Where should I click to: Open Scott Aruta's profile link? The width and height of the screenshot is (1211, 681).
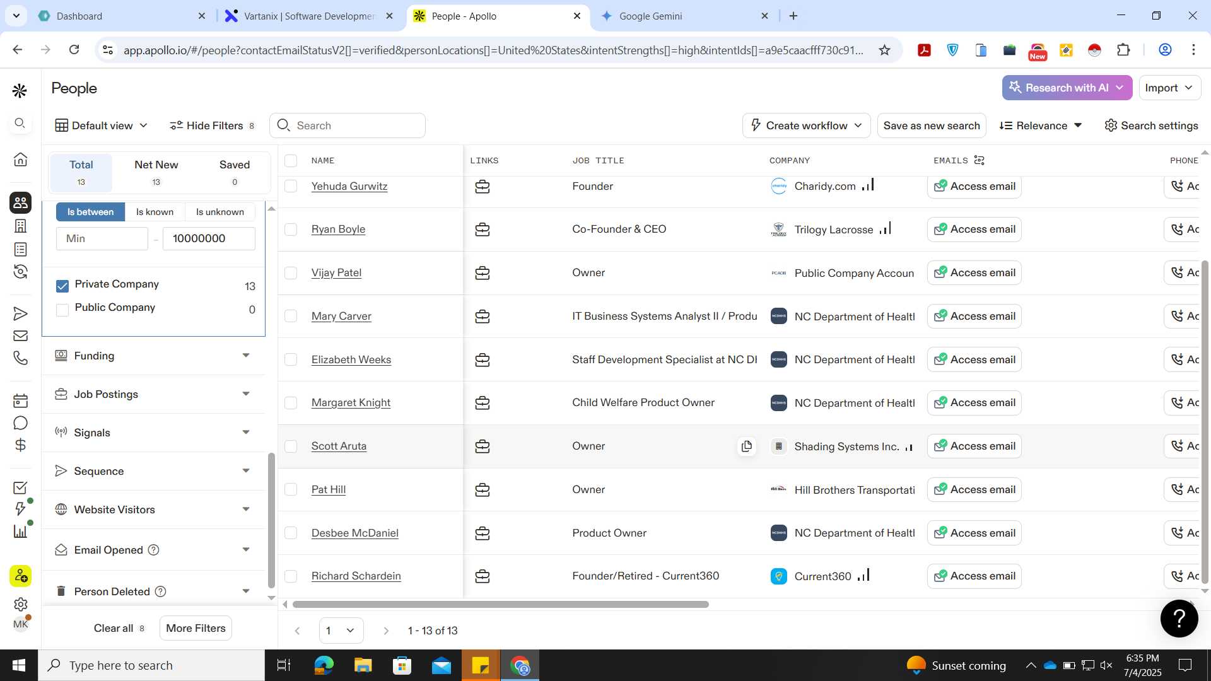pyautogui.click(x=339, y=446)
